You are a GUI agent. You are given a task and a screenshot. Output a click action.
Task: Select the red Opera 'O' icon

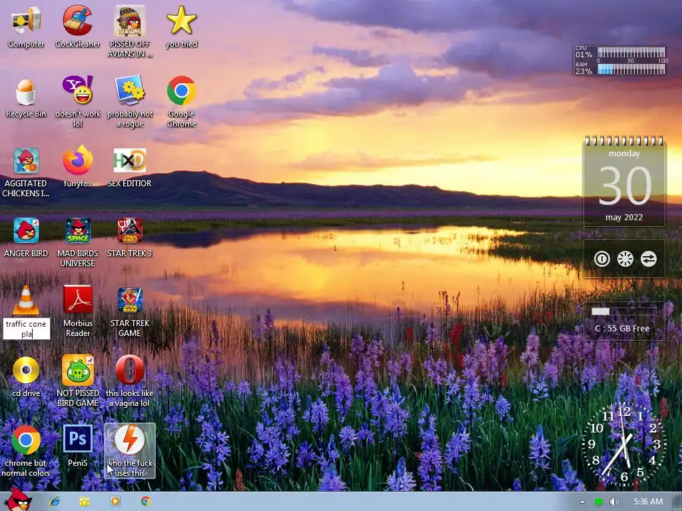(130, 370)
